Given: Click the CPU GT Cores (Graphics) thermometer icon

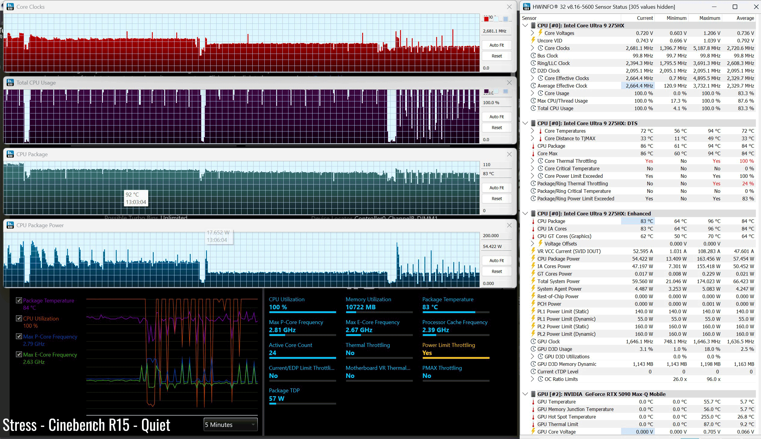Looking at the screenshot, I should pos(533,237).
